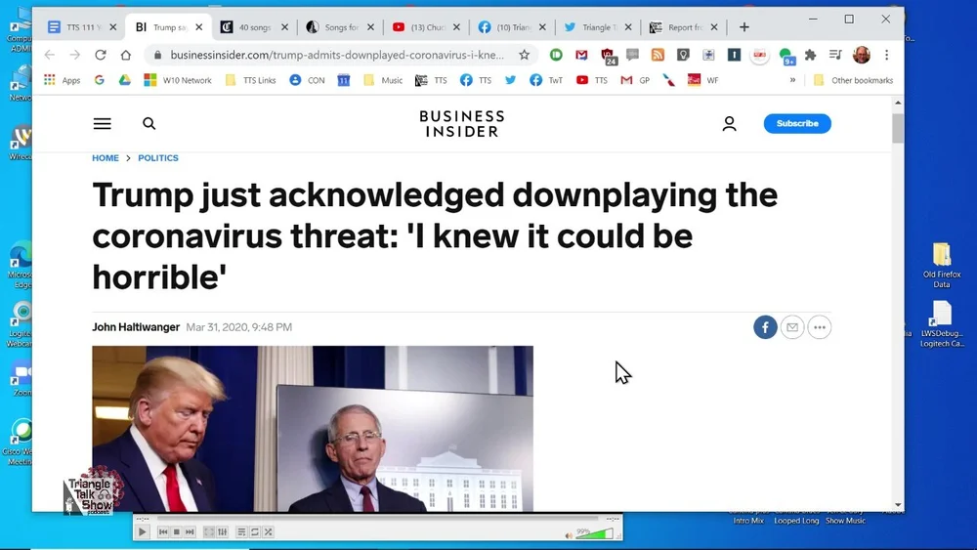Open the Gmail checker extension

click(581, 55)
